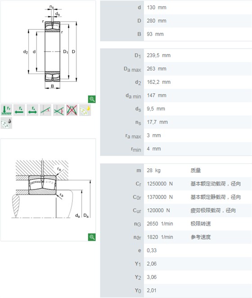Select Y0 value 2,01
The height and width of the screenshot is (298, 252).
coord(152,290)
